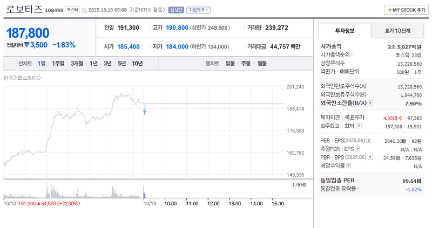Choose the 10년 line chart range
Viewport: 432px width, 228px height.
pos(137,64)
